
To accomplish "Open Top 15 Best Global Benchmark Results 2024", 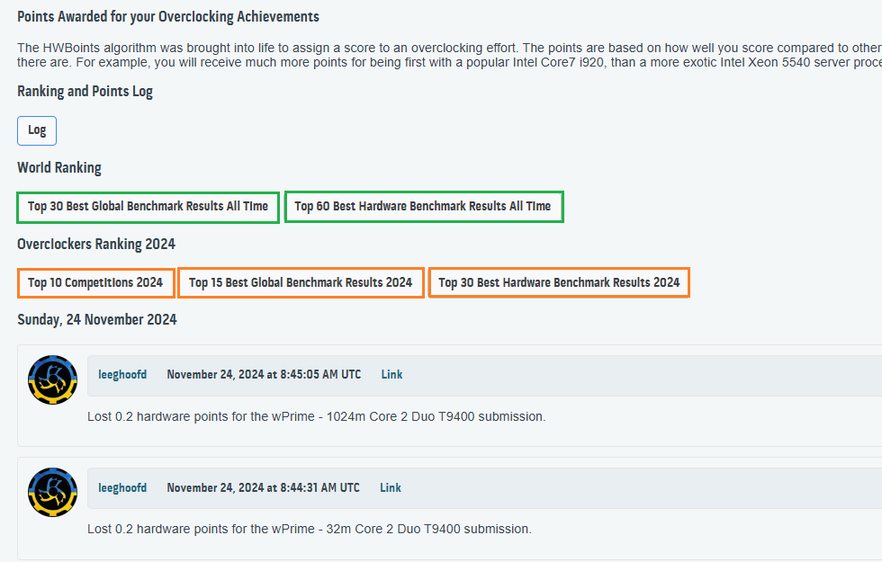I will (301, 282).
